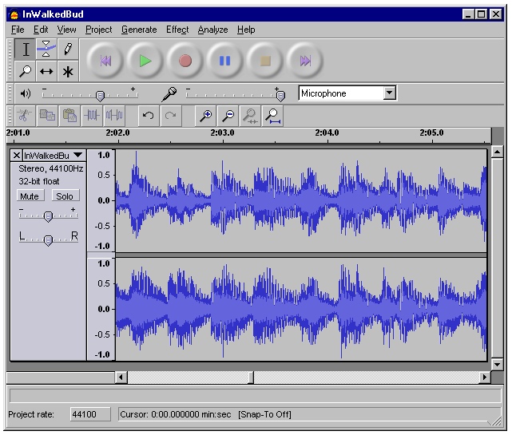Click the Zoom Out magnifier
Image resolution: width=512 pixels, height=435 pixels.
coord(228,116)
